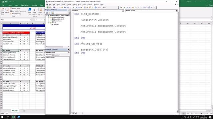Open Excel Name Box dropdown arrow
Viewport: 213px width, 119px height.
click(30, 20)
